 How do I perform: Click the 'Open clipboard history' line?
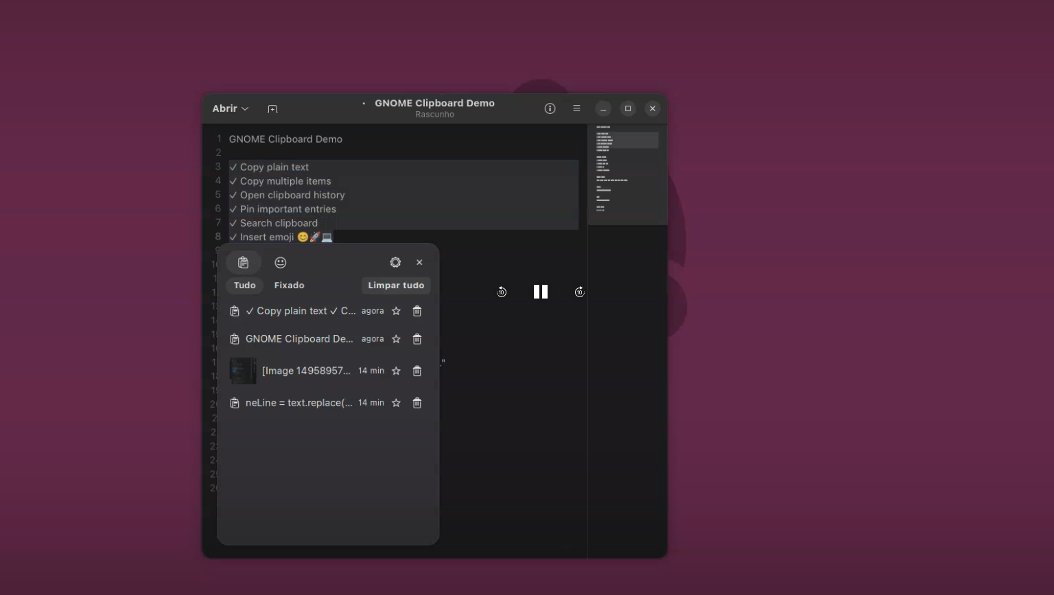(287, 195)
